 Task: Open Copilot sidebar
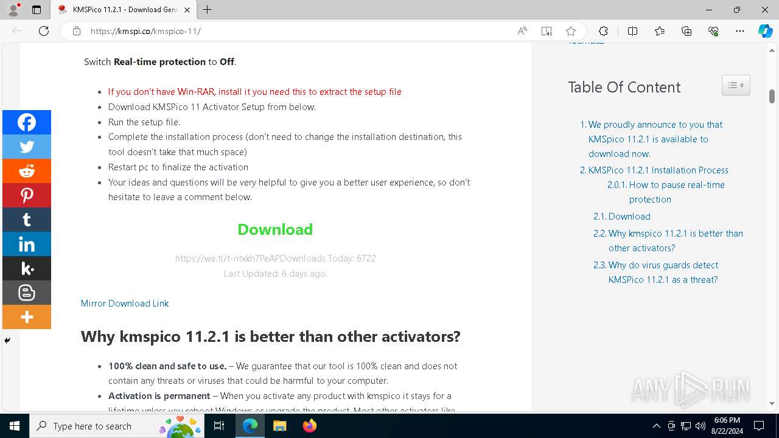pyautogui.click(x=765, y=31)
